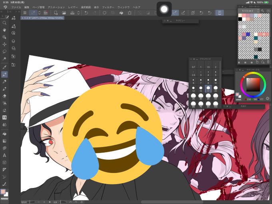272x204 pixels.
Task: Toggle color space button in color circle panel
Action: tap(268, 98)
